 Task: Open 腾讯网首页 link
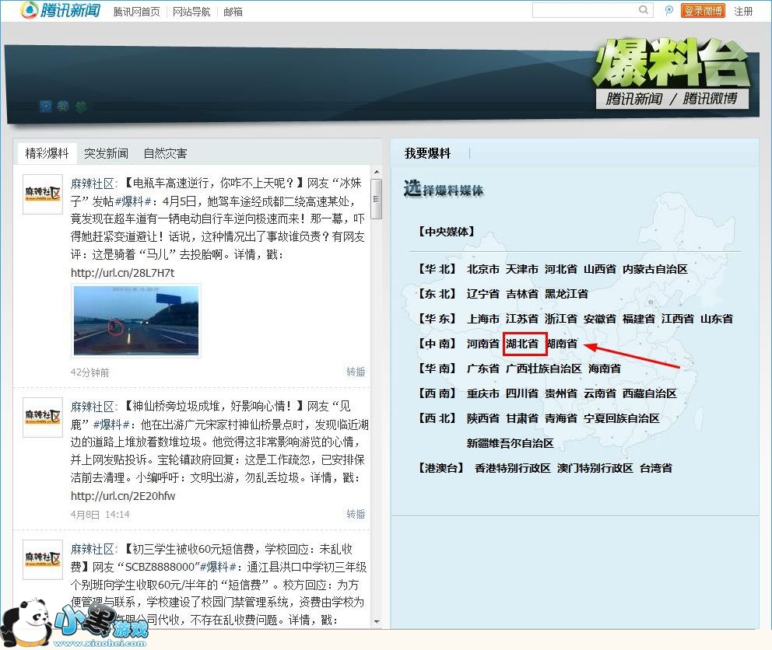click(136, 12)
